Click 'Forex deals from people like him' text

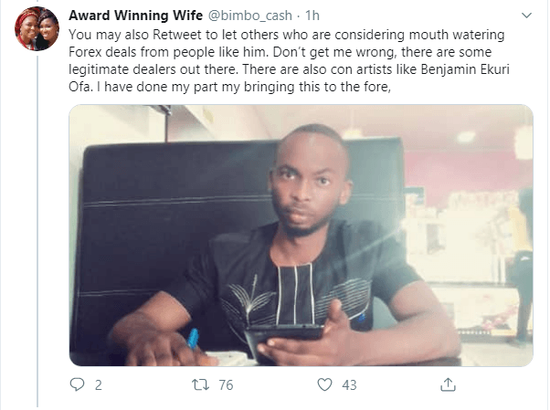tap(167, 52)
